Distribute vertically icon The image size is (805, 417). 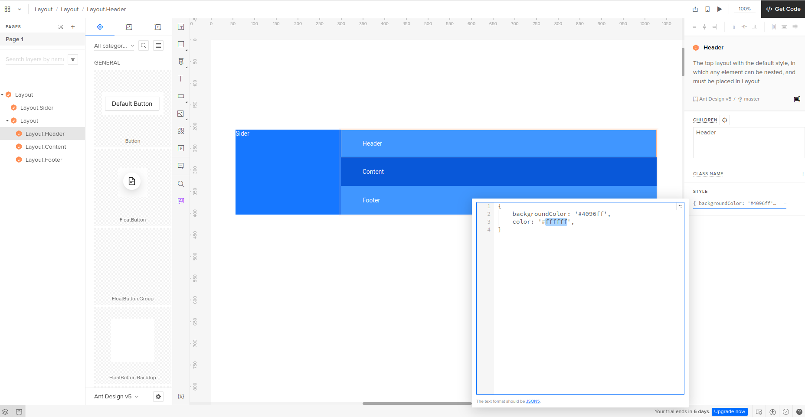click(784, 27)
